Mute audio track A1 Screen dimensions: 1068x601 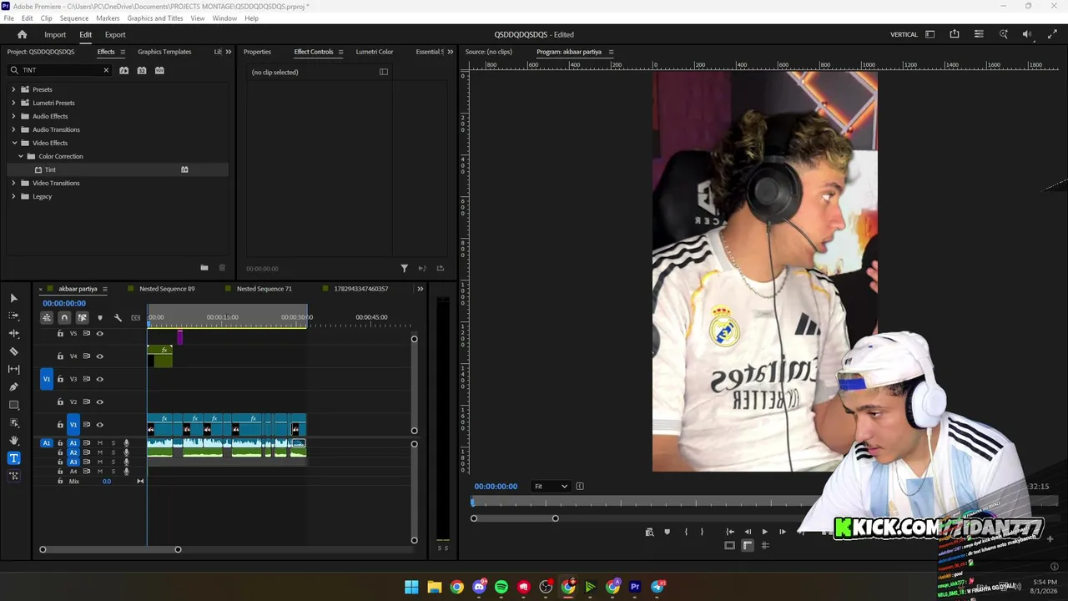click(100, 443)
